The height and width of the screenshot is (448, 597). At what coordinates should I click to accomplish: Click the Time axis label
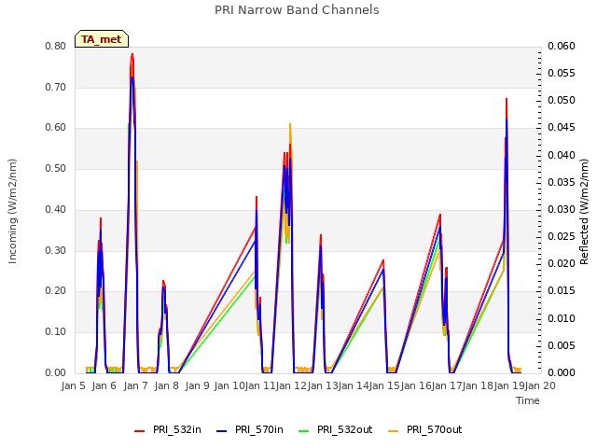coord(528,400)
